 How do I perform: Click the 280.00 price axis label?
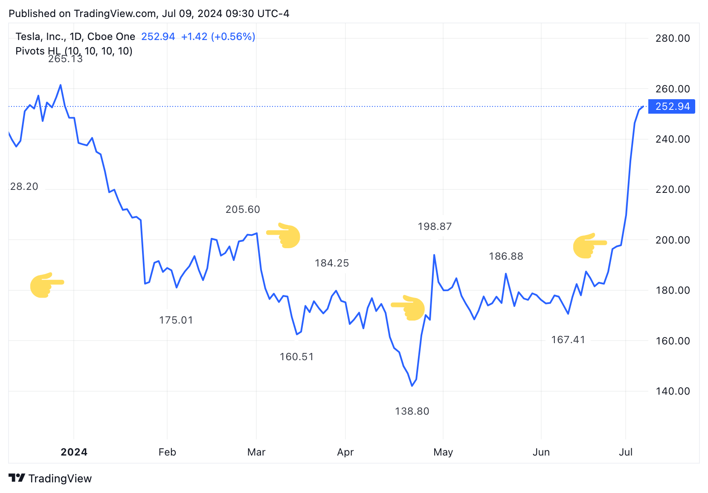coord(673,38)
